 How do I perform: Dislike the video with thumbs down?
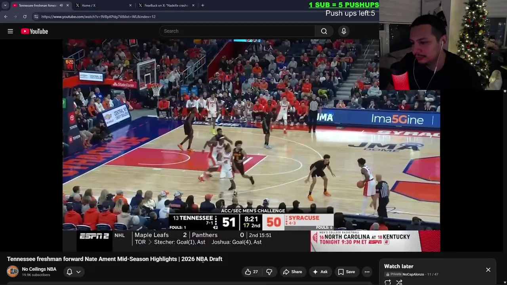point(269,272)
